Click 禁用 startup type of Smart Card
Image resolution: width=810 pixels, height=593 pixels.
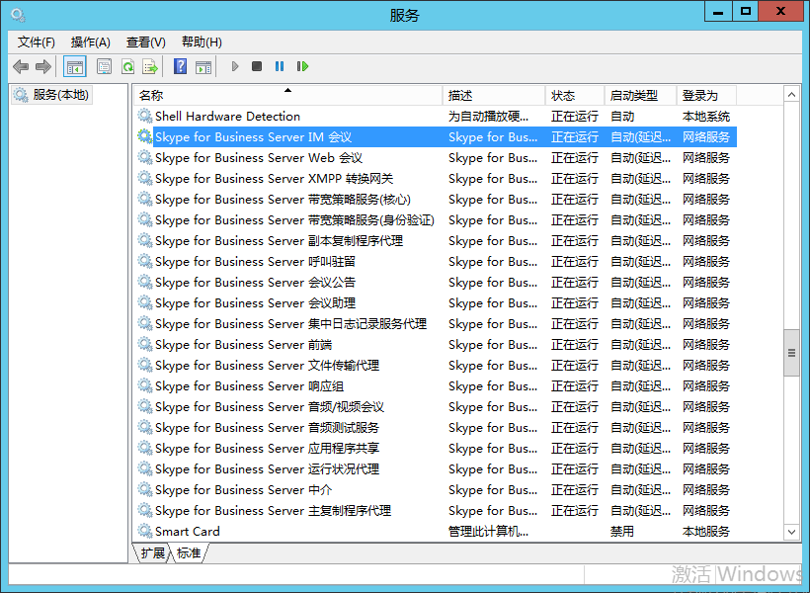(x=622, y=531)
